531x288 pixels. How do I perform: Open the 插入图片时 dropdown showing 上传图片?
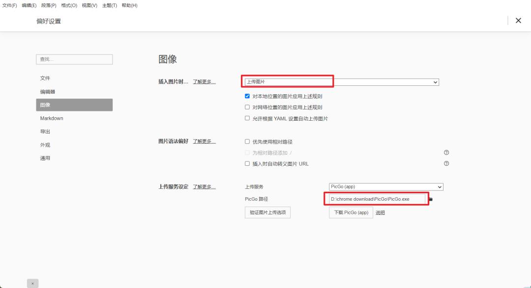(342, 82)
